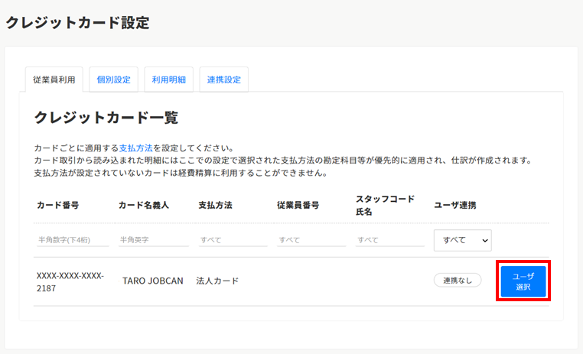This screenshot has width=583, height=354.
Task: Click the 連携なし status badge
Action: pos(458,281)
